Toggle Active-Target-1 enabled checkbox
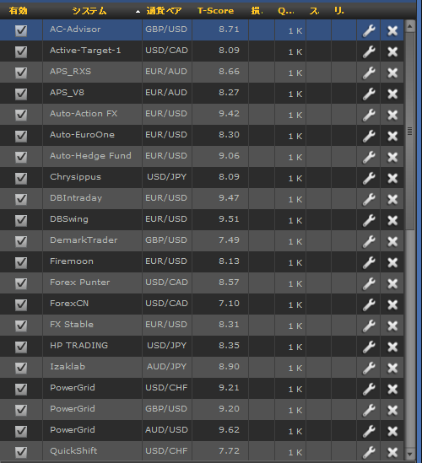Screen dimensions: 422x463 (21, 51)
